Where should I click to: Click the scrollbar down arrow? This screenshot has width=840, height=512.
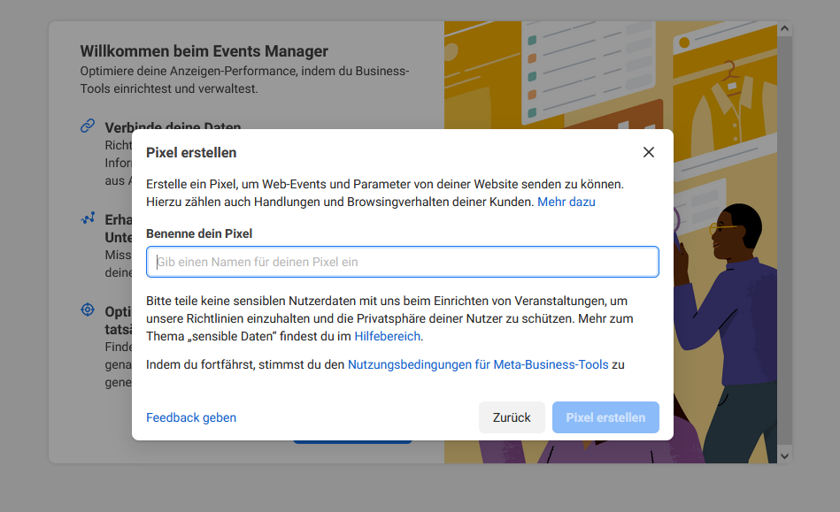click(785, 456)
